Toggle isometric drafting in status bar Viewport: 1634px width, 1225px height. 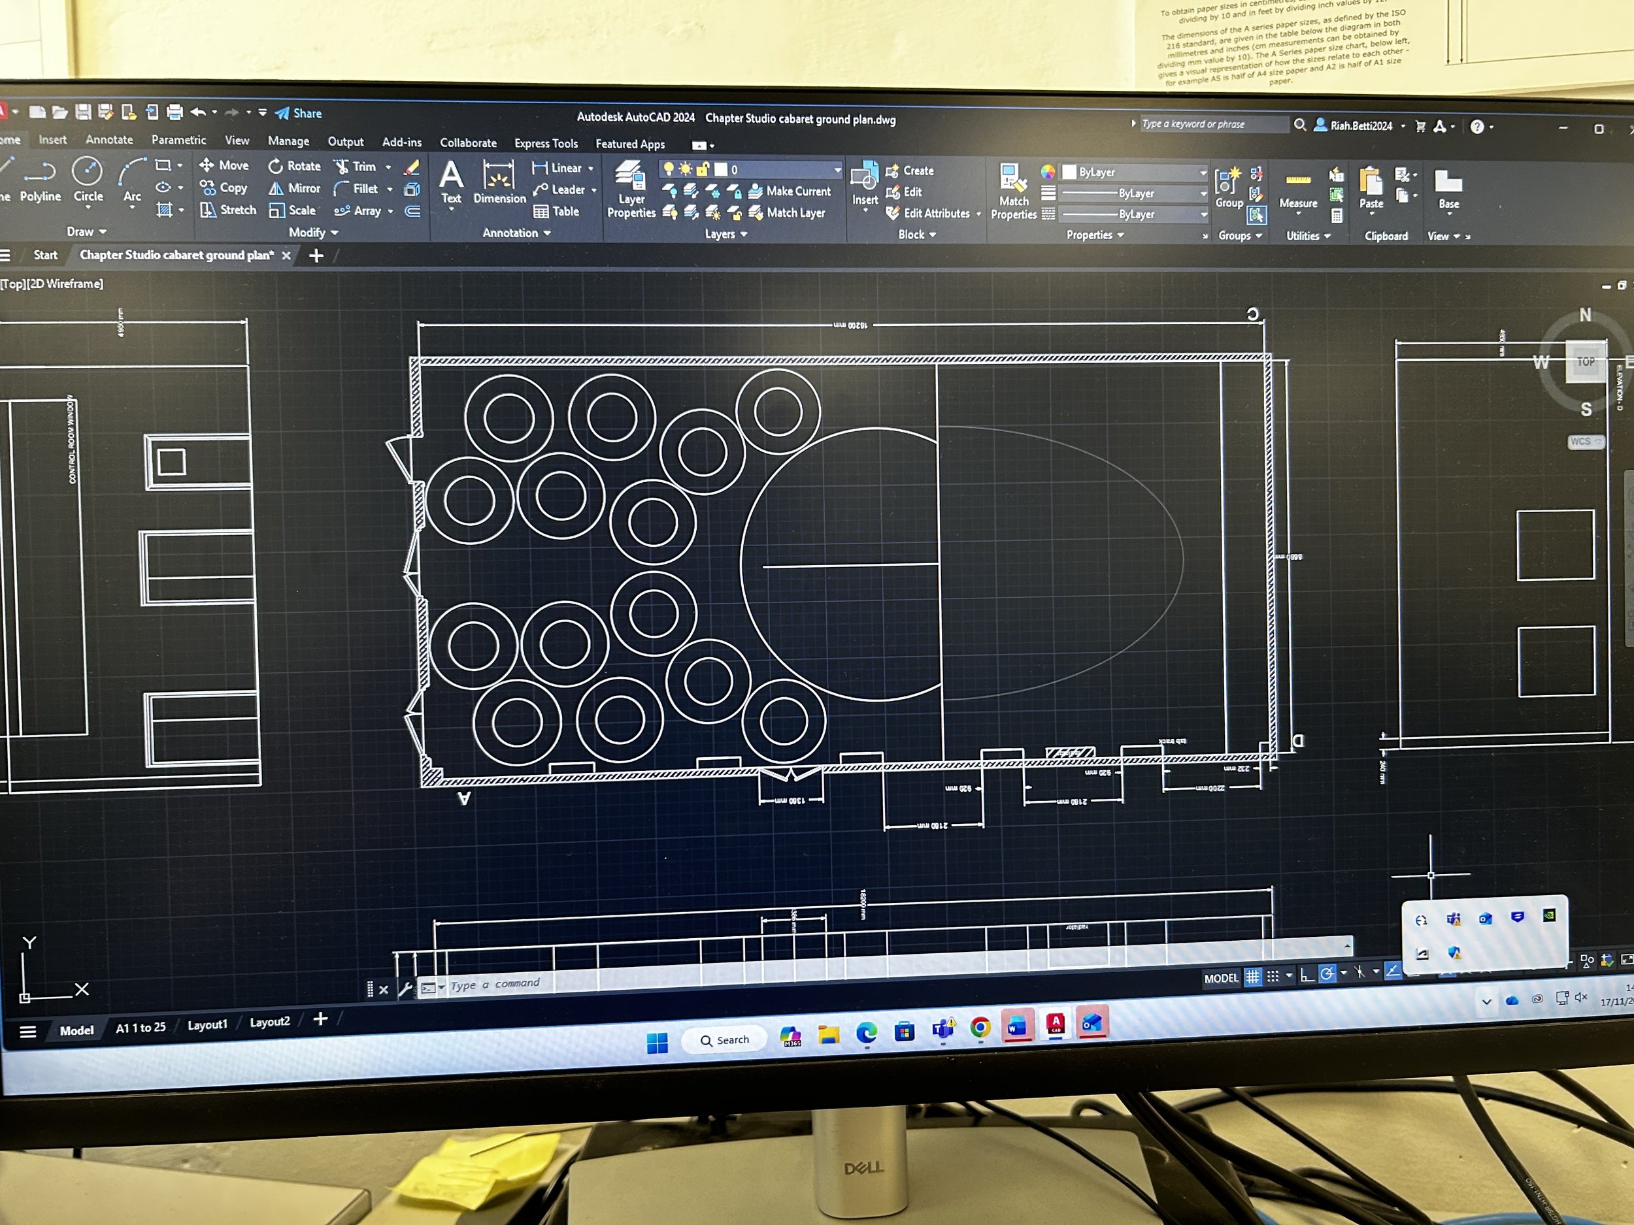(1358, 972)
